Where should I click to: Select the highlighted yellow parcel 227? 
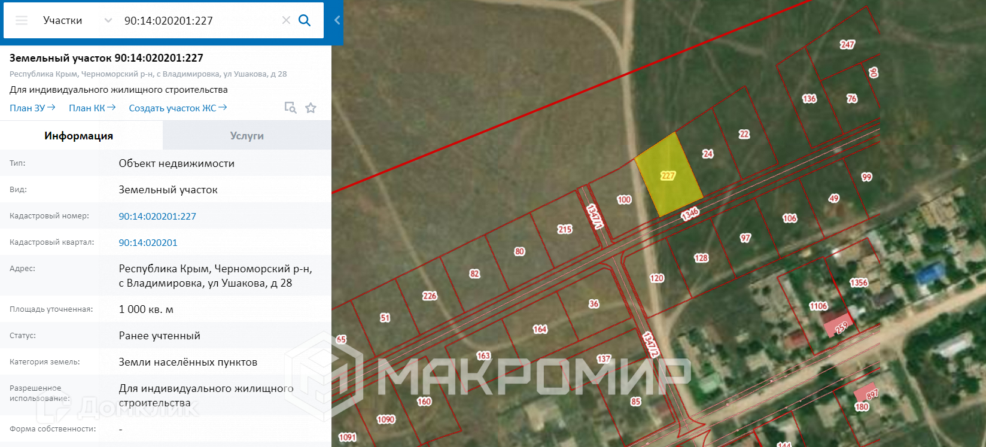(x=668, y=175)
